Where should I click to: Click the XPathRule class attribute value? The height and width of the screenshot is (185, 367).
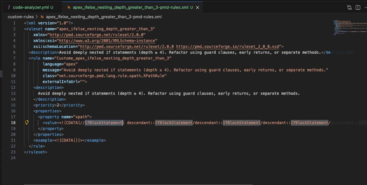111,76
